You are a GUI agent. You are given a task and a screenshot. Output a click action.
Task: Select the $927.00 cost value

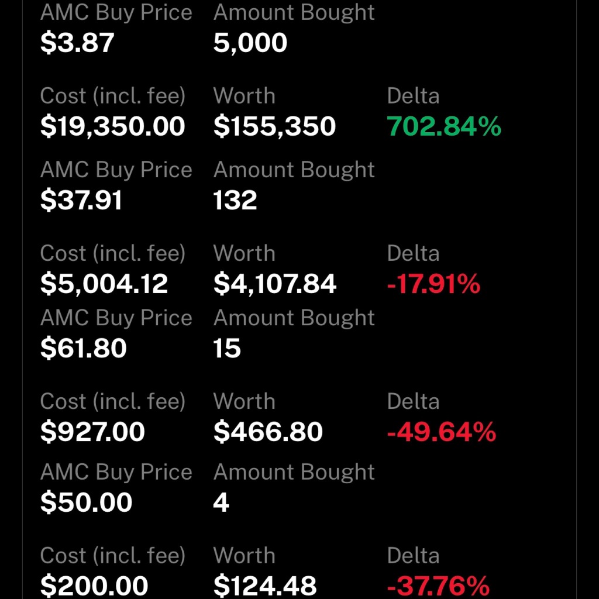click(92, 432)
